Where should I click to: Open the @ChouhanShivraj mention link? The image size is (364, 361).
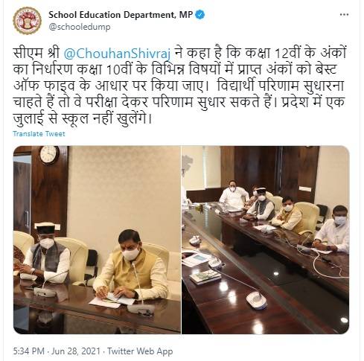(x=117, y=54)
